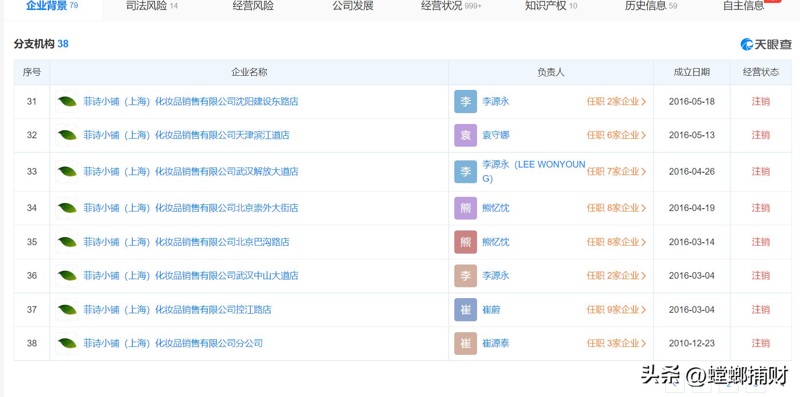The height and width of the screenshot is (397, 800).
Task: Click the leaf logo of 沈阳建设东路店
Action: click(x=67, y=101)
